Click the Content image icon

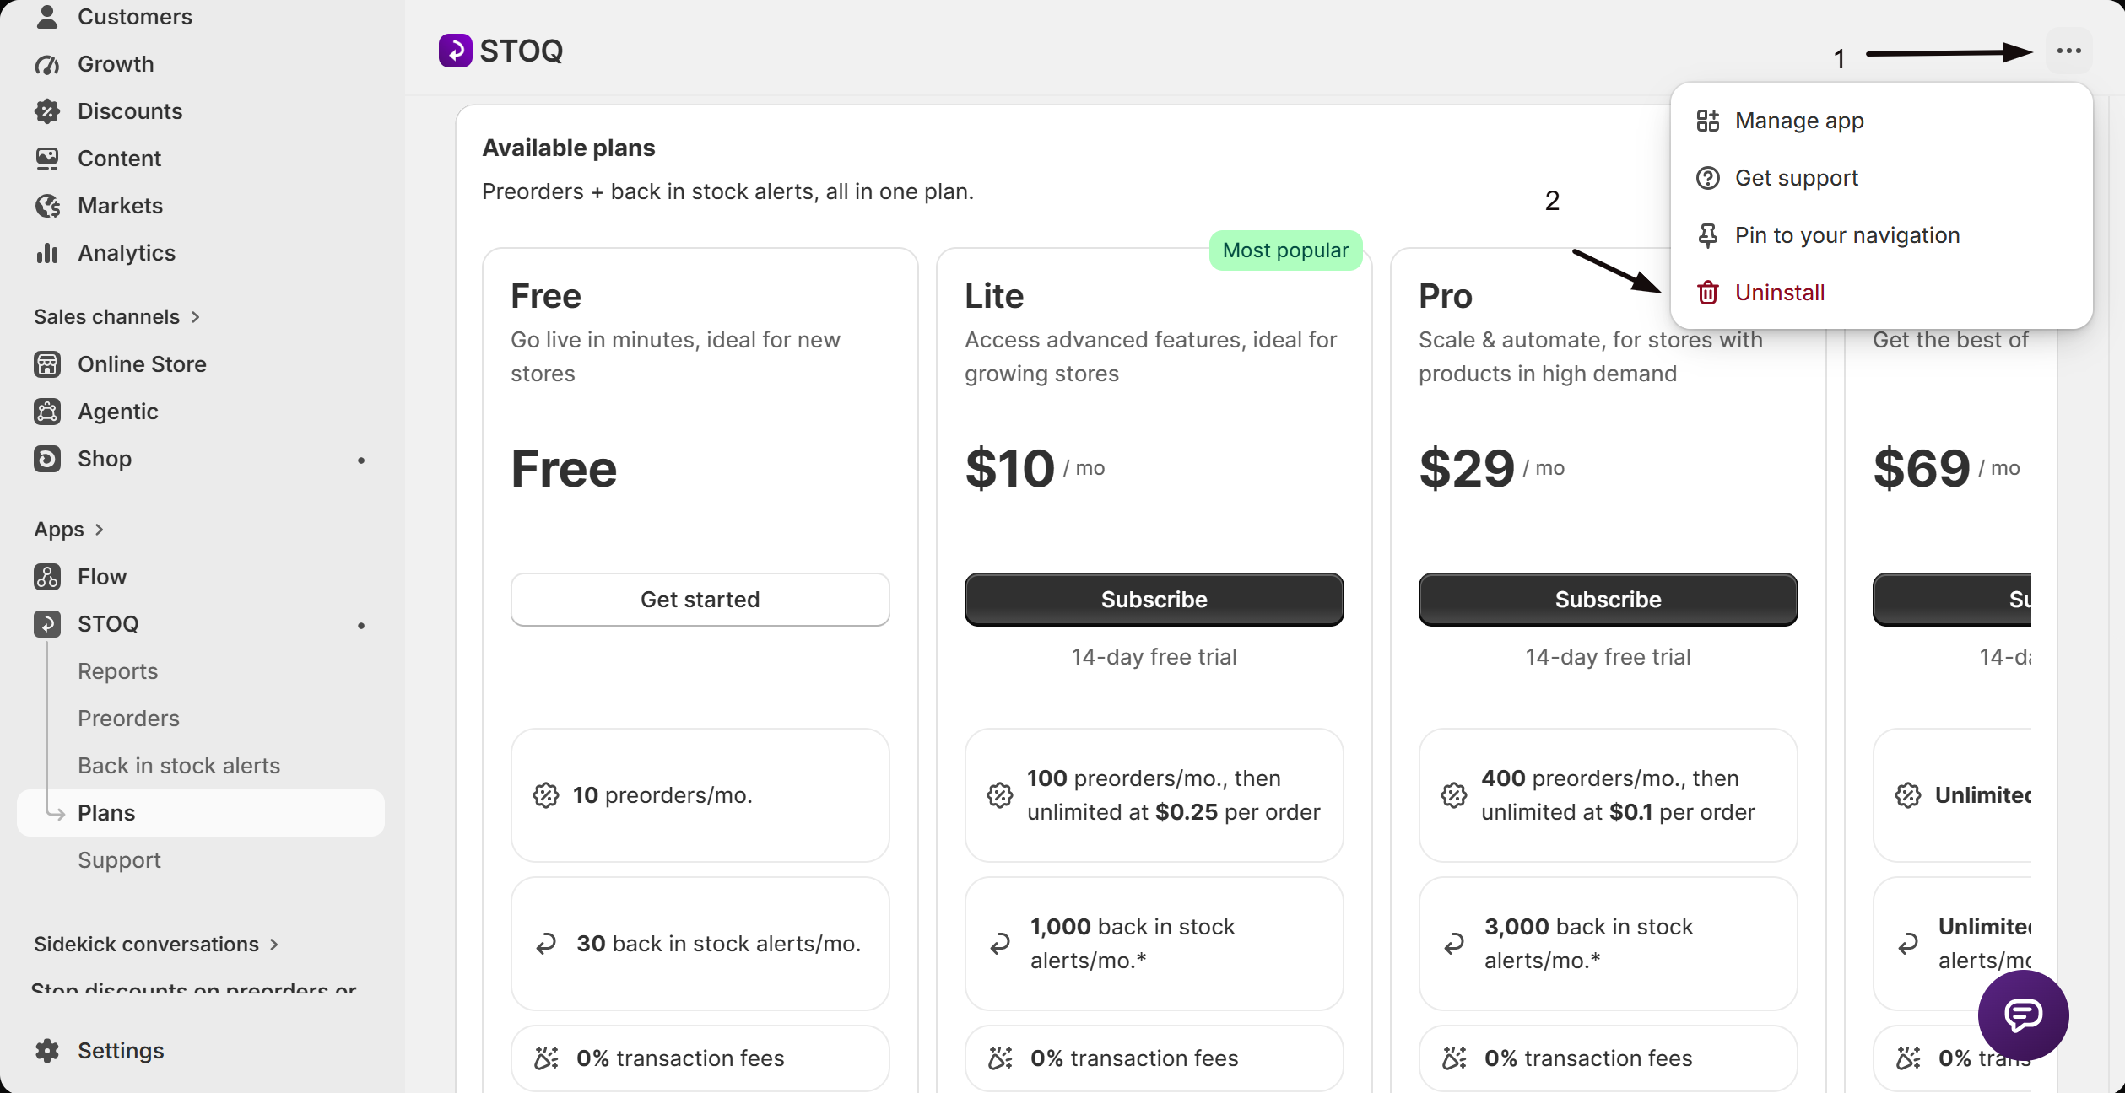tap(47, 159)
